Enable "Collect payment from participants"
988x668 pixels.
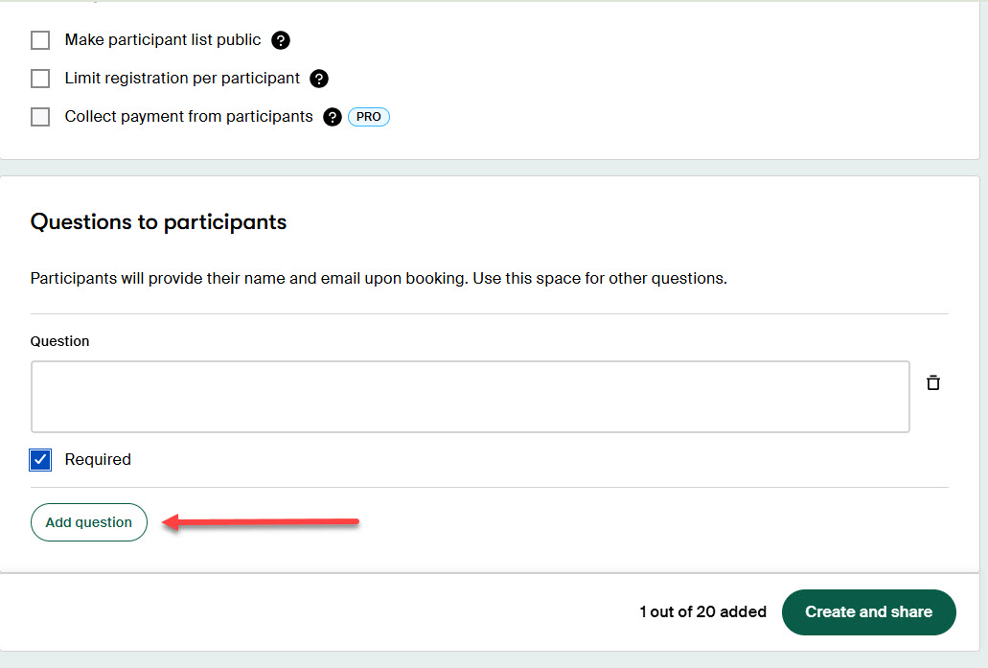39,116
